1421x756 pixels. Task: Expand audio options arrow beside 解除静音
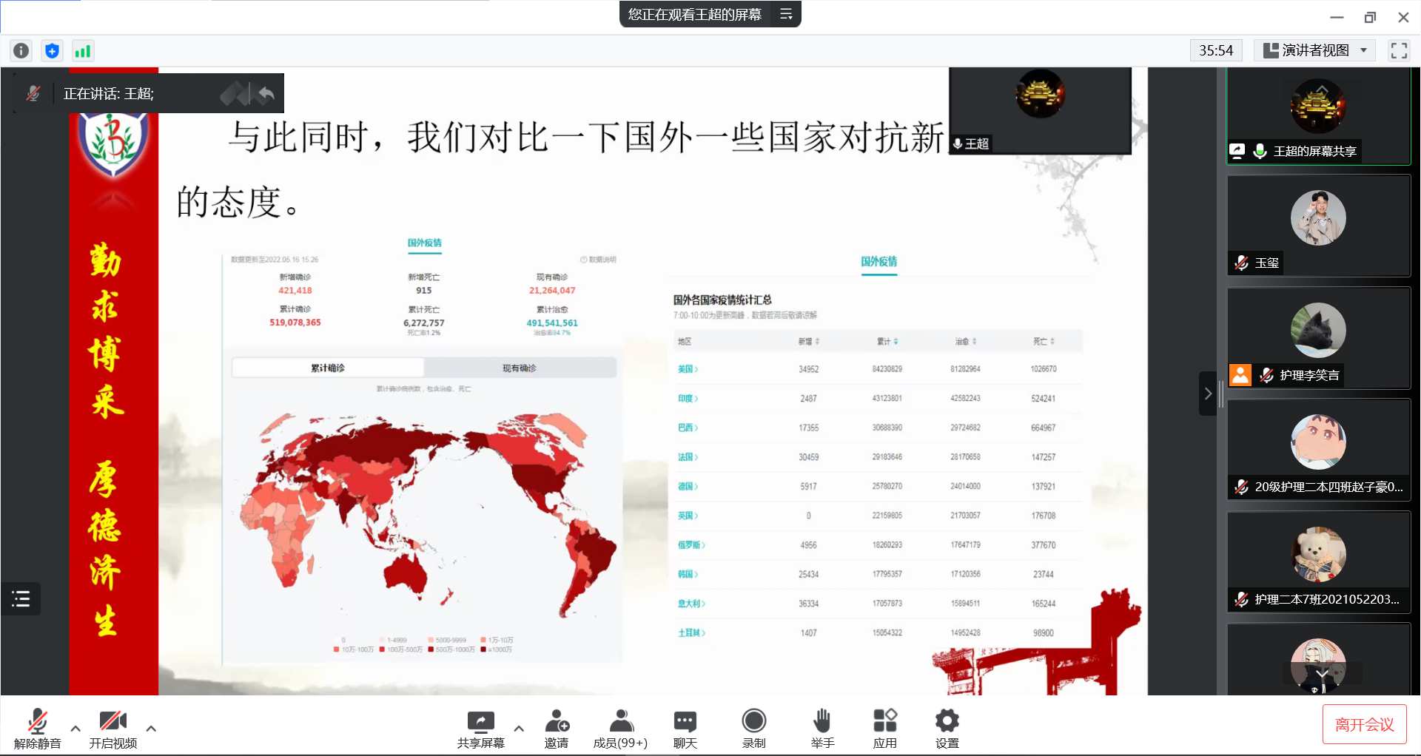(x=75, y=728)
